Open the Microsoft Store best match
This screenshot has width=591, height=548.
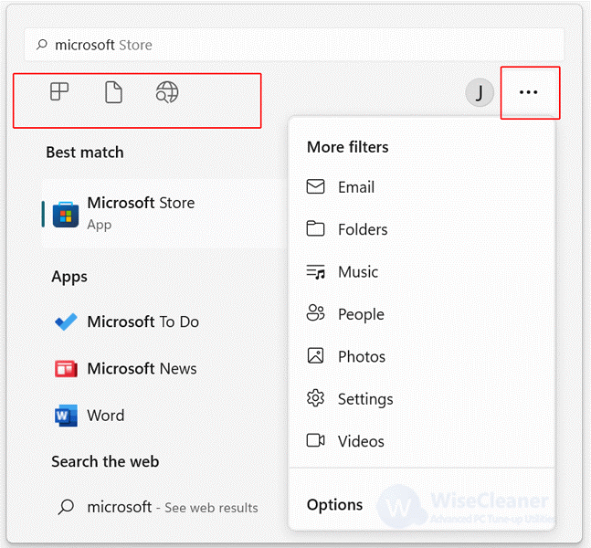click(162, 214)
